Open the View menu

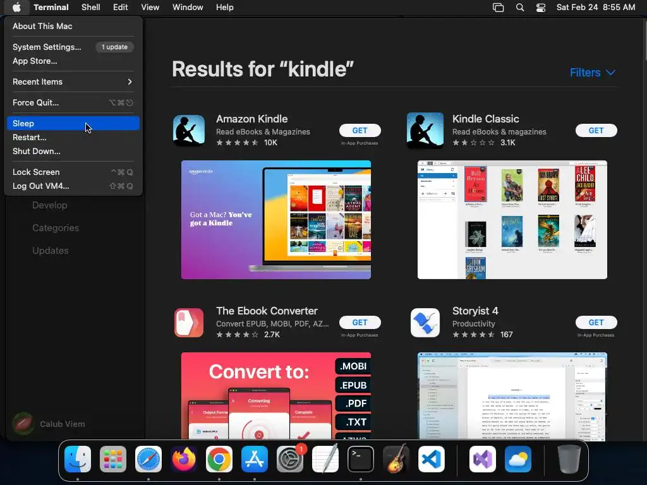150,7
